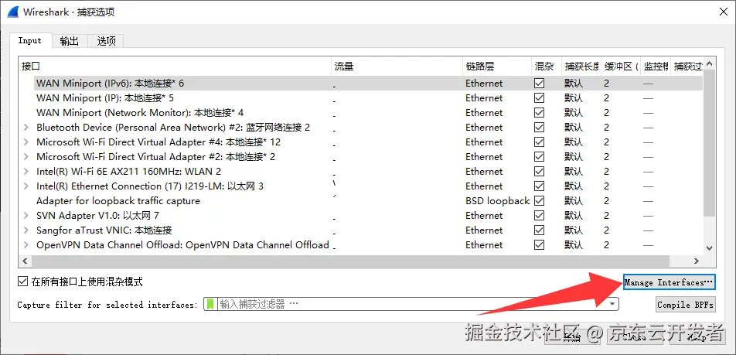The image size is (736, 355).
Task: Select WAN Miniport (IP): 本地连接* 5 interface
Action: (105, 97)
